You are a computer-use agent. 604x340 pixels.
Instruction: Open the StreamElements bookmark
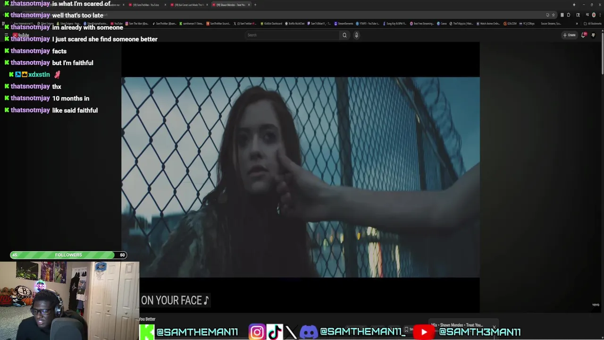pos(344,24)
